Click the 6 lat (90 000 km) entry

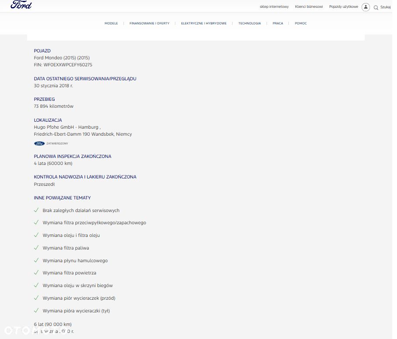pos(53,324)
